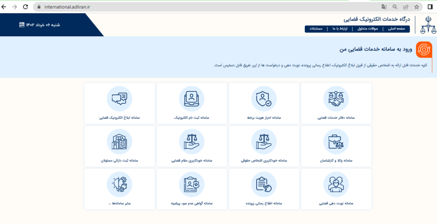The height and width of the screenshot is (224, 437).
Task: Open the مستندات navigation link
Action: click(316, 29)
